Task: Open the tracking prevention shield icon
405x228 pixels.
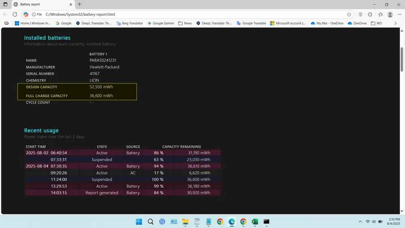Action: coord(360,15)
